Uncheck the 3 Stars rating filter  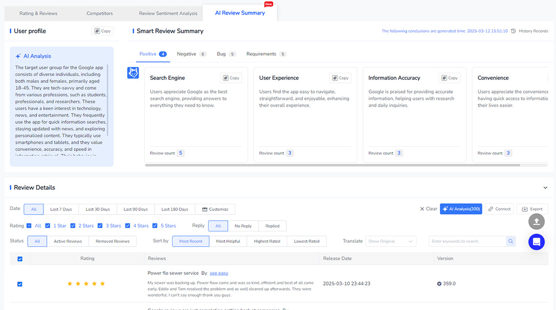click(100, 226)
